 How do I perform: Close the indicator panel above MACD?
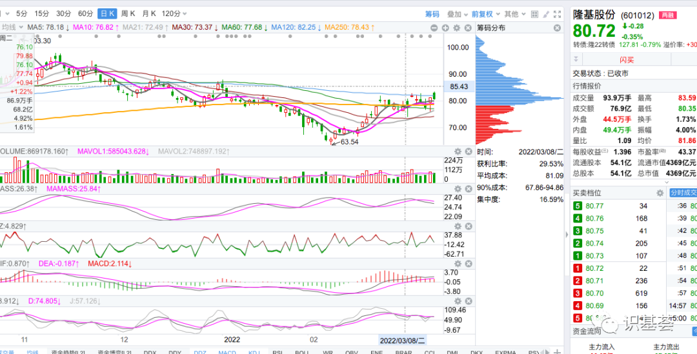pos(468,226)
